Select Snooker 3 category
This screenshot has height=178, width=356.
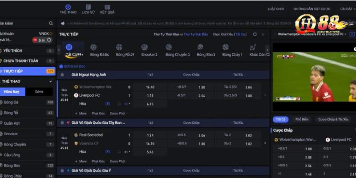[149, 50]
